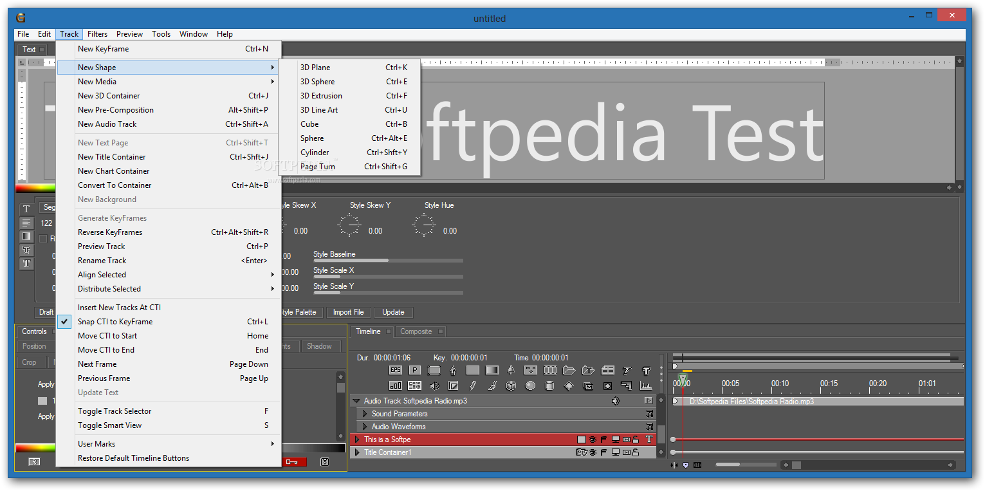Click the EPS import icon in timeline toolbar
The image size is (985, 491).
(396, 370)
